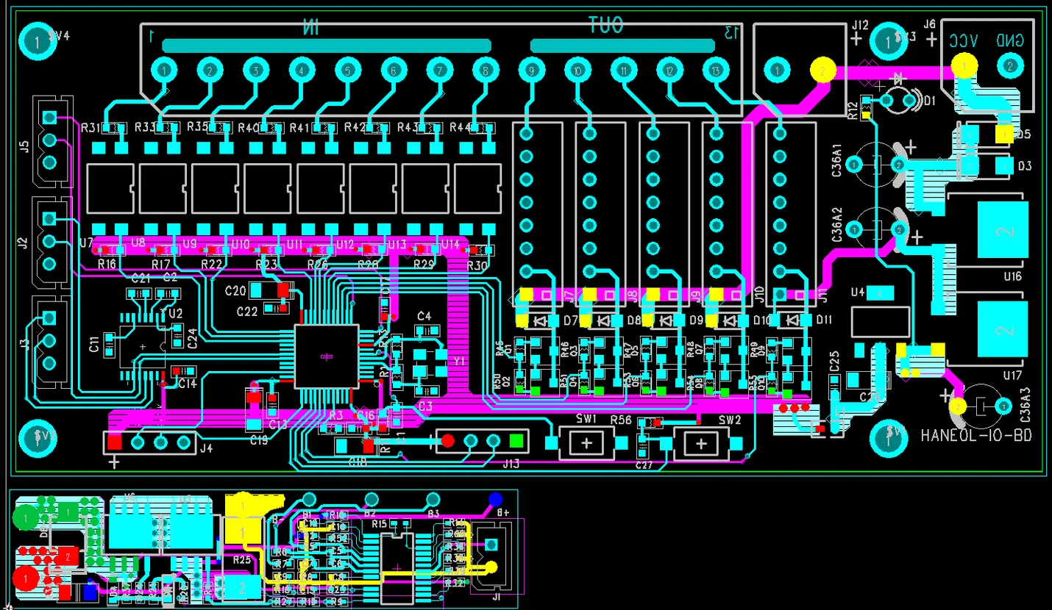The height and width of the screenshot is (610, 1052).
Task: Click capacitor C36A2 pad 1
Action: (x=853, y=230)
